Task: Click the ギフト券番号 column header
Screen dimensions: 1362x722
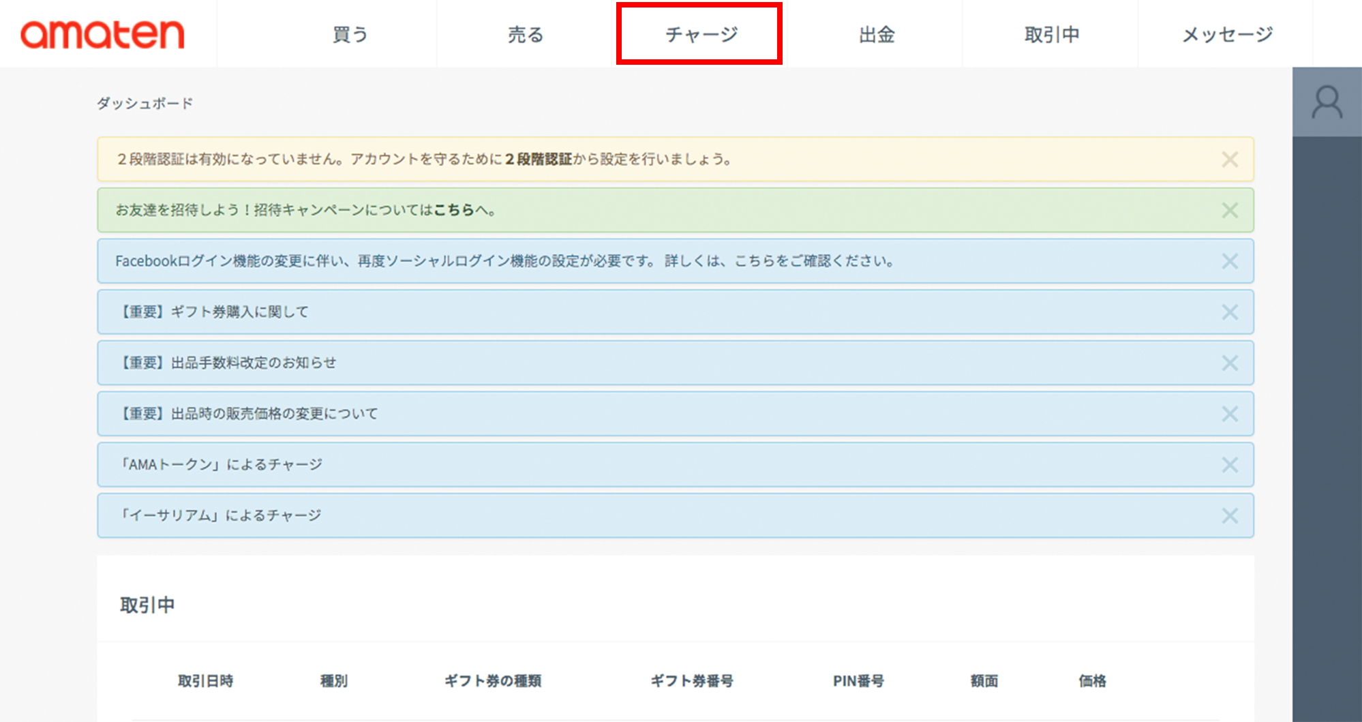Action: (x=692, y=681)
